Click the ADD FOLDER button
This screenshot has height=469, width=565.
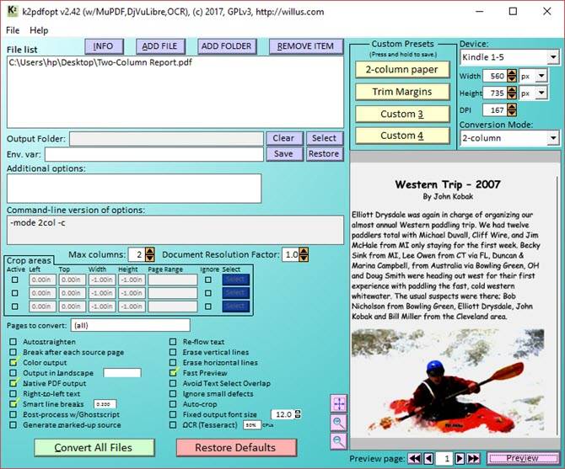coord(227,46)
